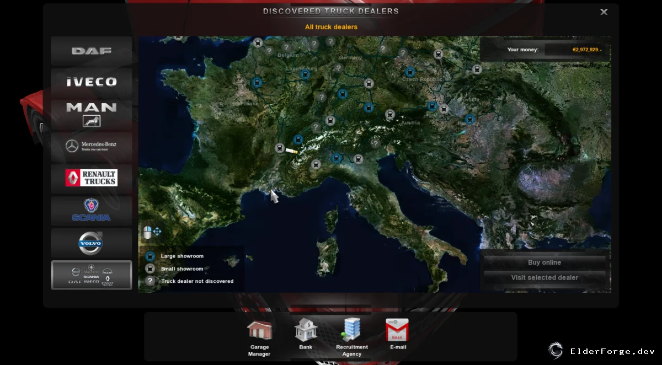Open the Bank screen

306,334
